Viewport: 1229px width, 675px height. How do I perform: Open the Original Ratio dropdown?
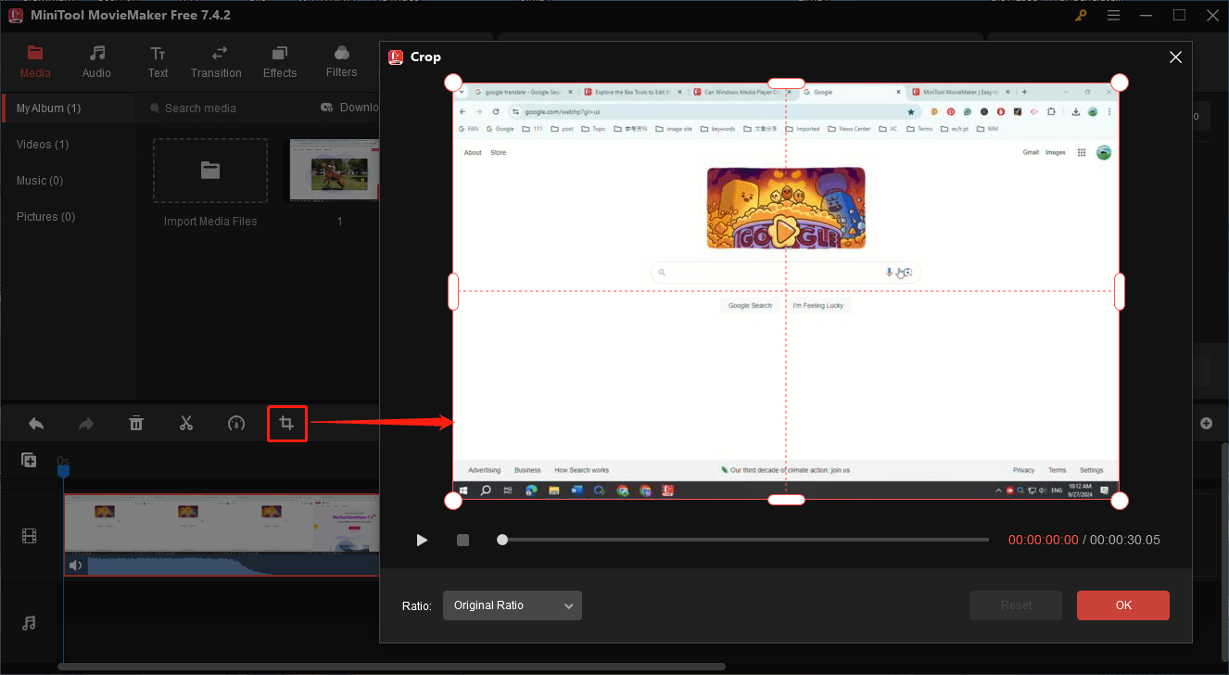513,605
